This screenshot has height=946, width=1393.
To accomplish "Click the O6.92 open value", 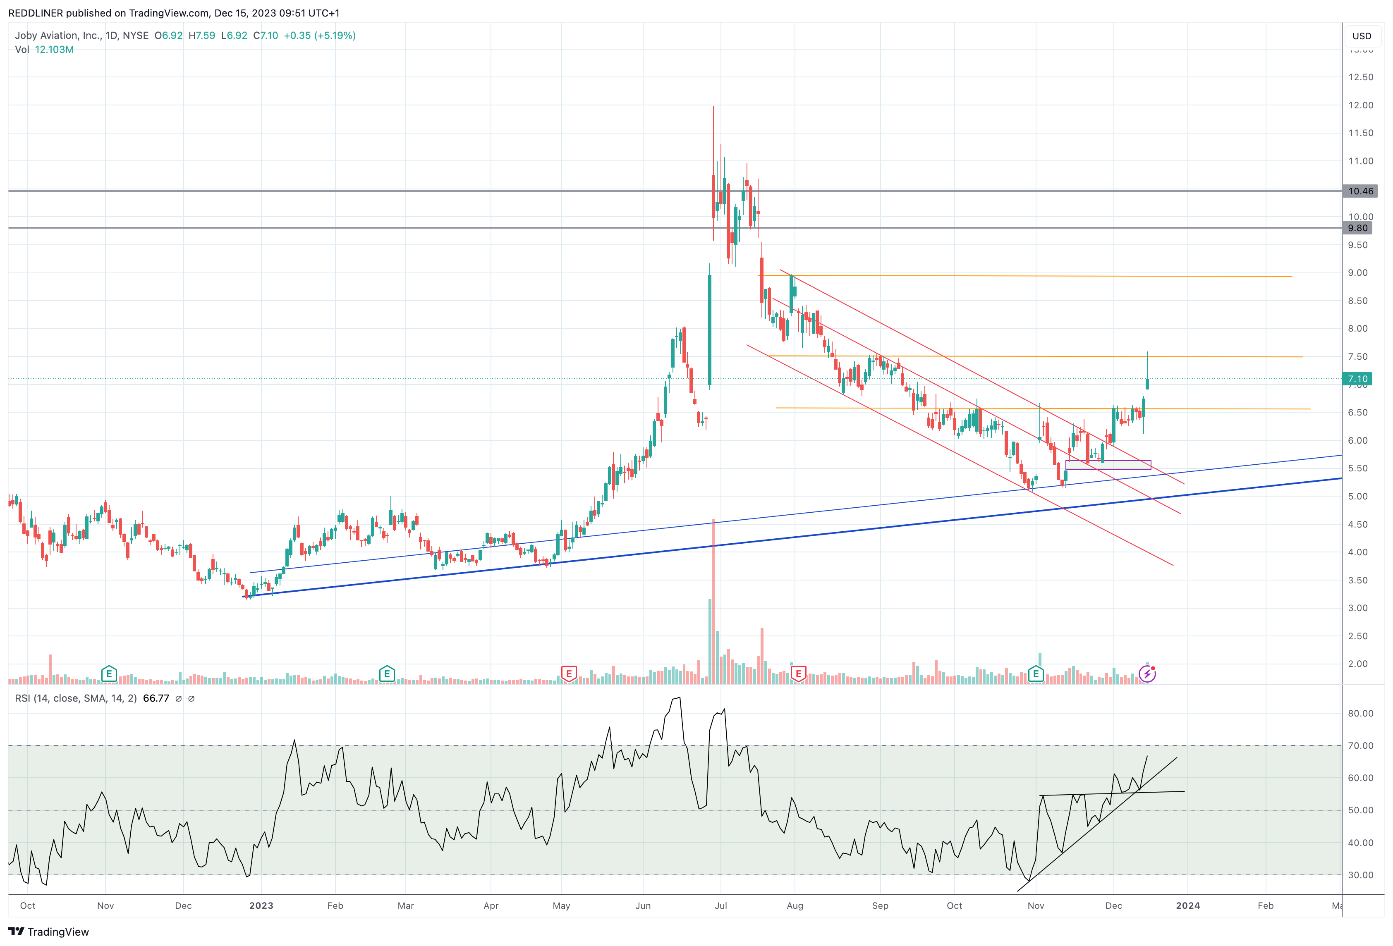I will (168, 35).
